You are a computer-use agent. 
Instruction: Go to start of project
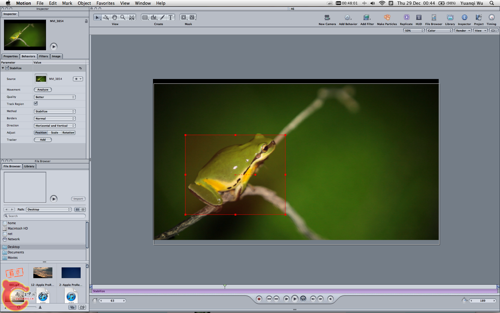(x=269, y=299)
